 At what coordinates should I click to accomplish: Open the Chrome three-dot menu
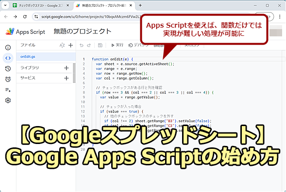pos(280,17)
